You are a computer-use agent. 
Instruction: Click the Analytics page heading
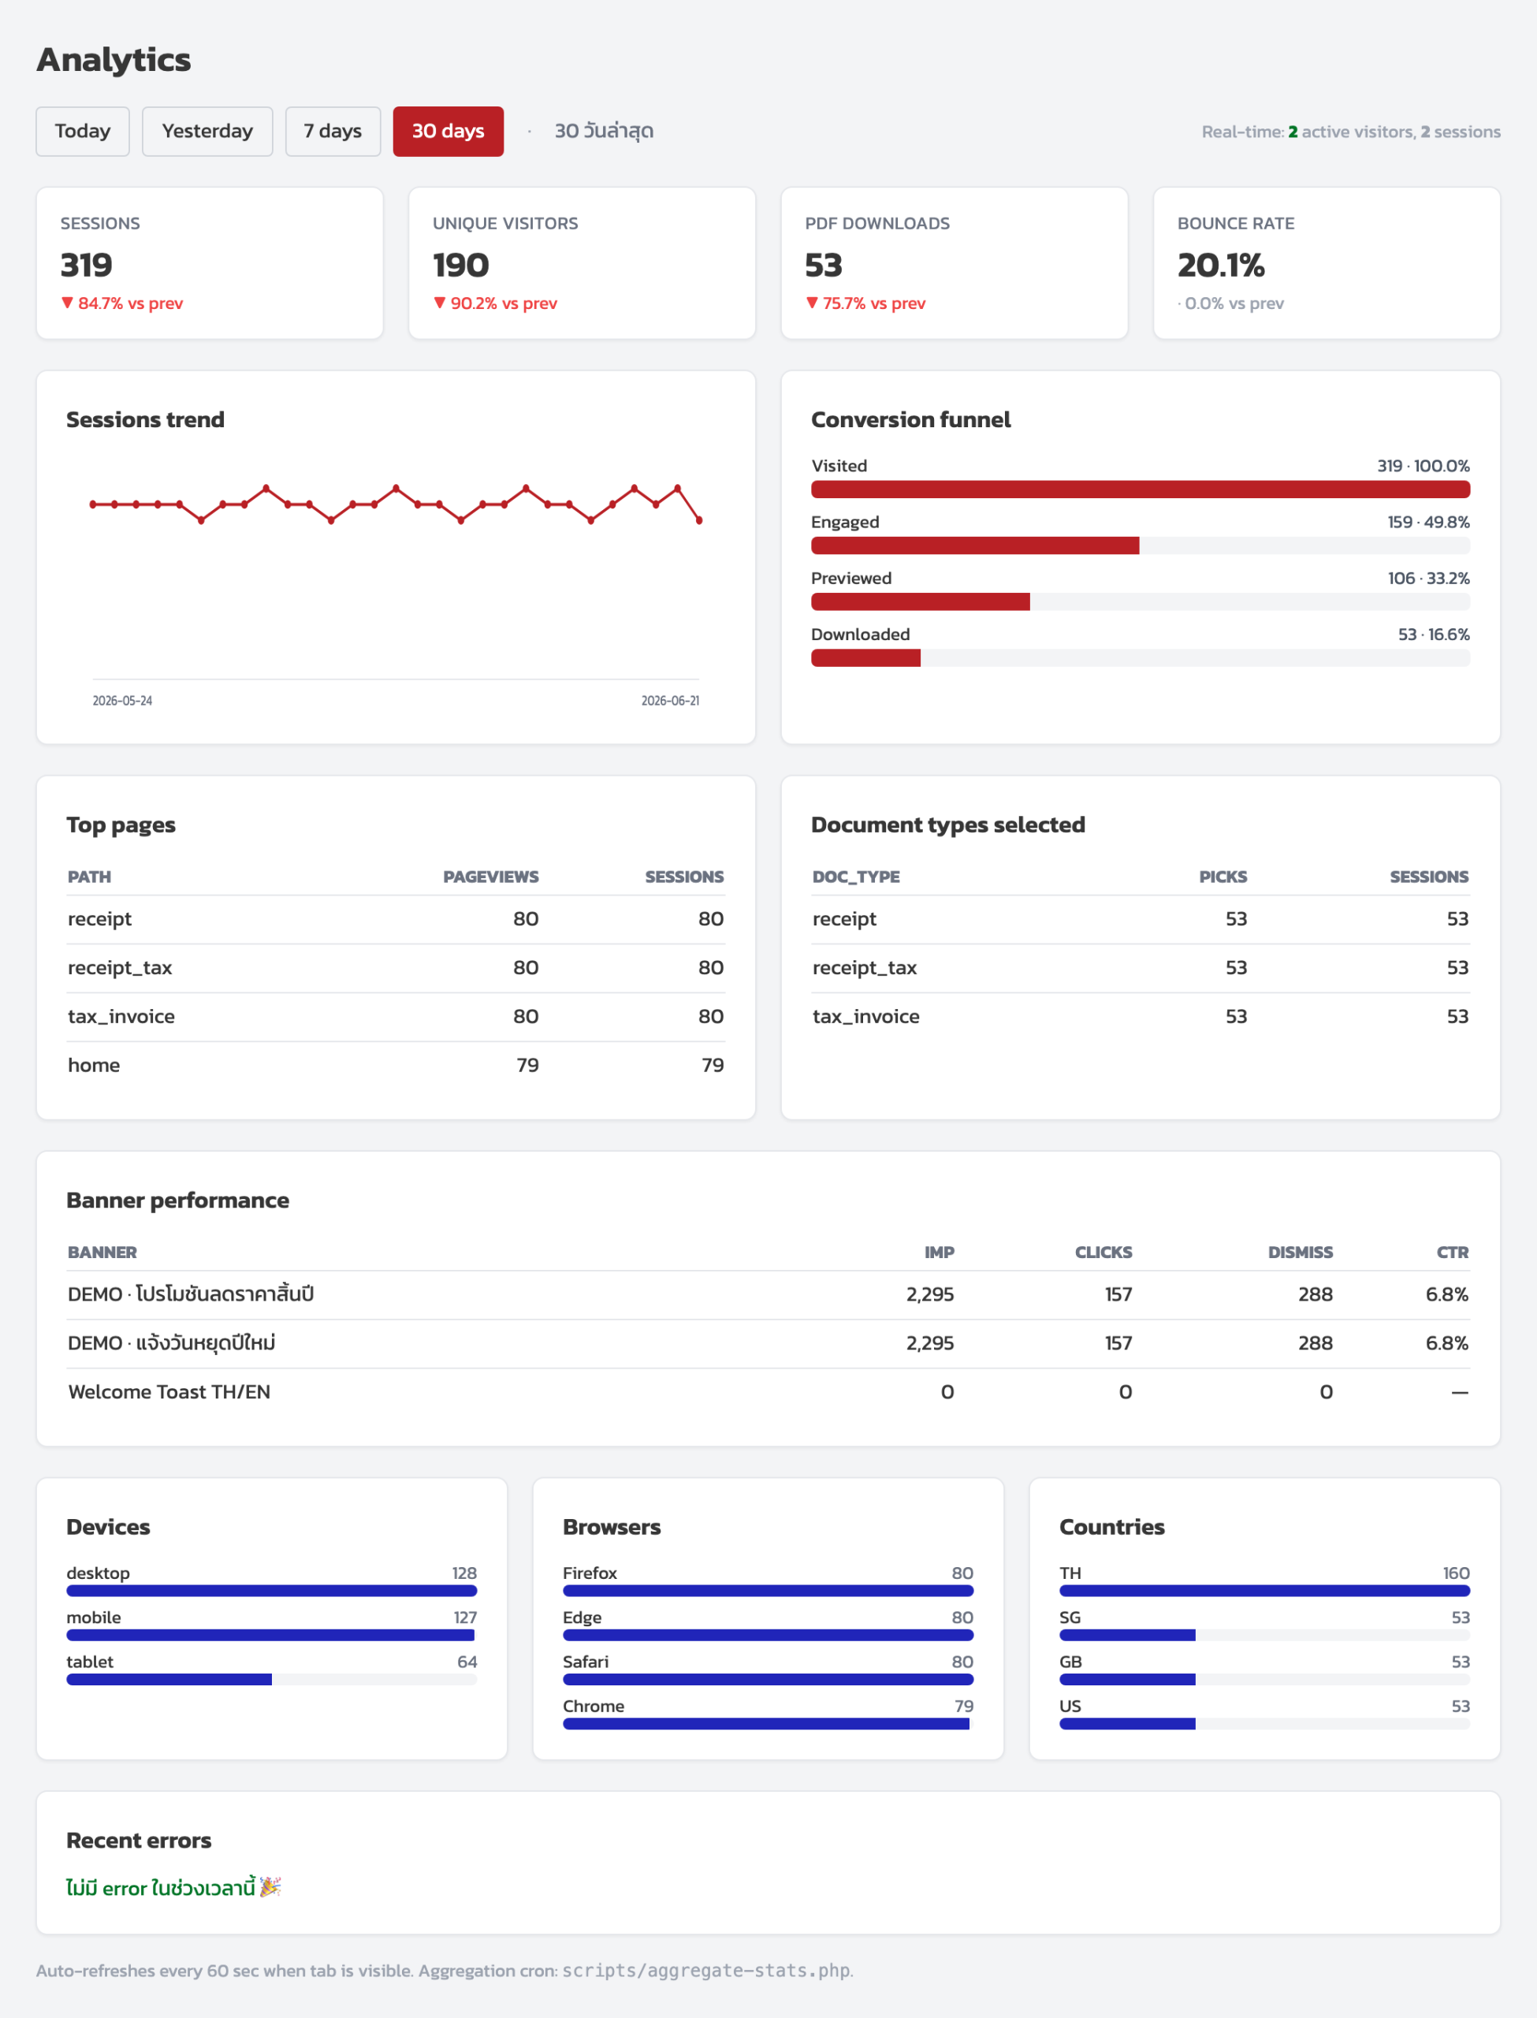[114, 59]
